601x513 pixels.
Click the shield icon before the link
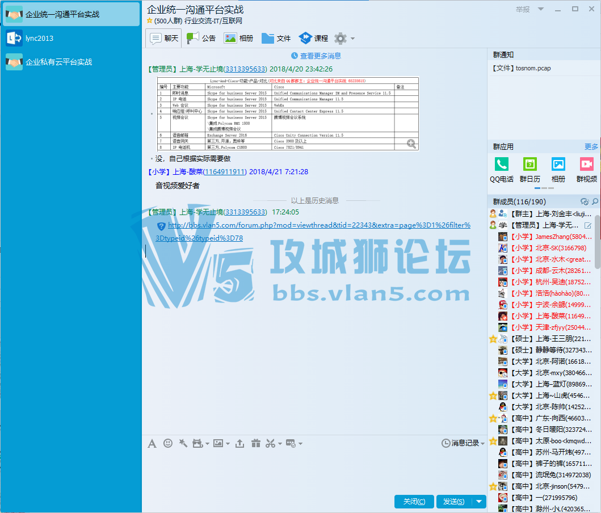(161, 226)
